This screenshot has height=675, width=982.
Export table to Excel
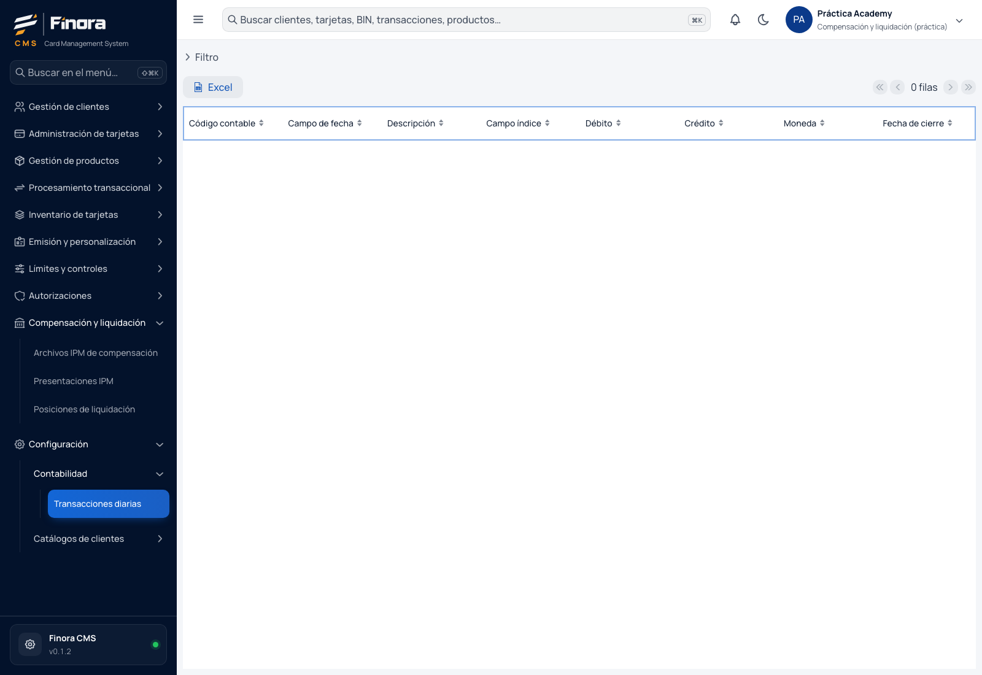click(x=213, y=87)
